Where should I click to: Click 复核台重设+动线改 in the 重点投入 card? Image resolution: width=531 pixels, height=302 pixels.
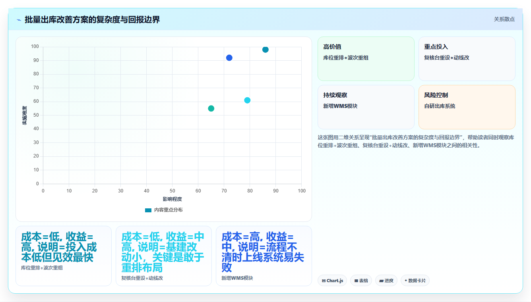coord(447,58)
